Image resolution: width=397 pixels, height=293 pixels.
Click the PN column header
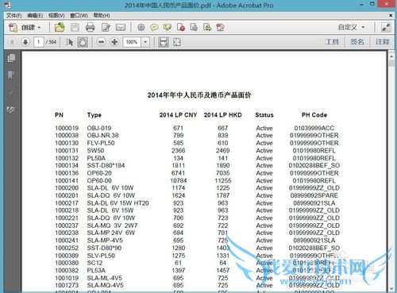(59, 115)
